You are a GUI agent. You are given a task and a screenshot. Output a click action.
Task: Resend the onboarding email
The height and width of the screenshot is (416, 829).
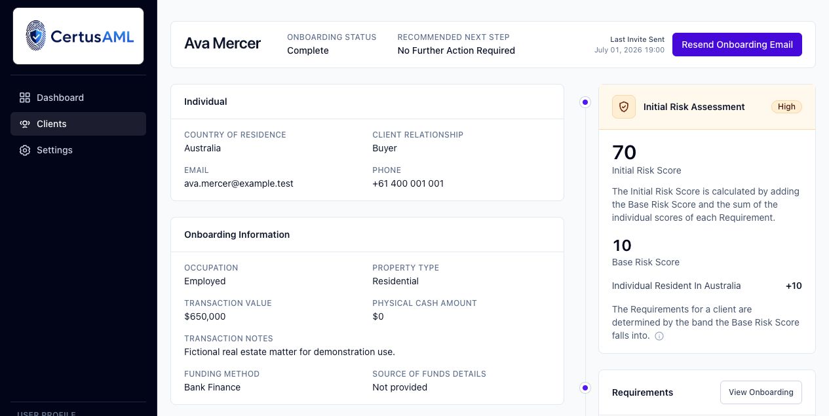pyautogui.click(x=737, y=45)
